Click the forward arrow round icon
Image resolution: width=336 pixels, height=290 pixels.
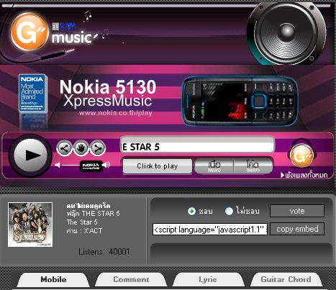[98, 148]
